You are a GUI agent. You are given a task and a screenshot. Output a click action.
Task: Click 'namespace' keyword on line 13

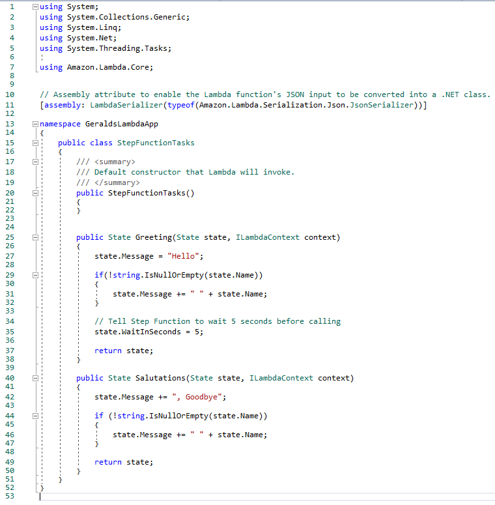[x=60, y=124]
